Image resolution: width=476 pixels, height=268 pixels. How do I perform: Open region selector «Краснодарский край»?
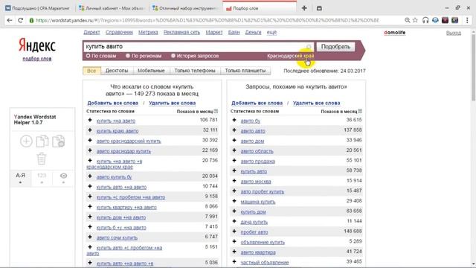[291, 56]
